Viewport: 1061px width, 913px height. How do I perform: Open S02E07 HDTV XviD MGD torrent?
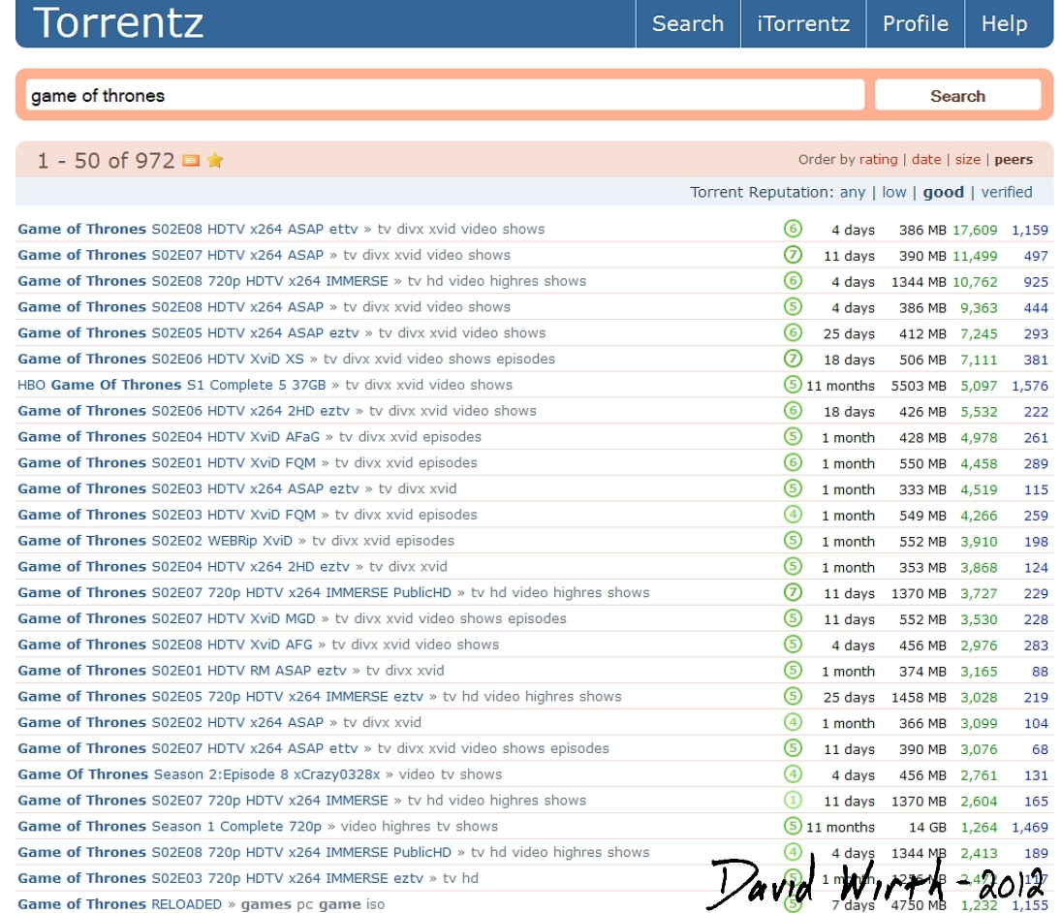tap(167, 618)
